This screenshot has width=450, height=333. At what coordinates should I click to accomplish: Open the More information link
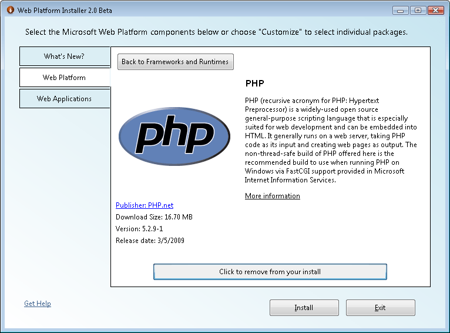pos(273,196)
